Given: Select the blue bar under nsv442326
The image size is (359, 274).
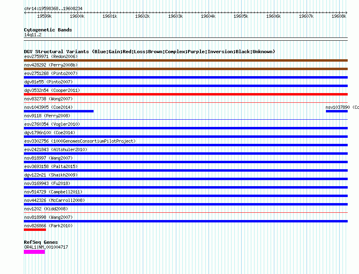Looking at the screenshot, I should pos(186,204).
